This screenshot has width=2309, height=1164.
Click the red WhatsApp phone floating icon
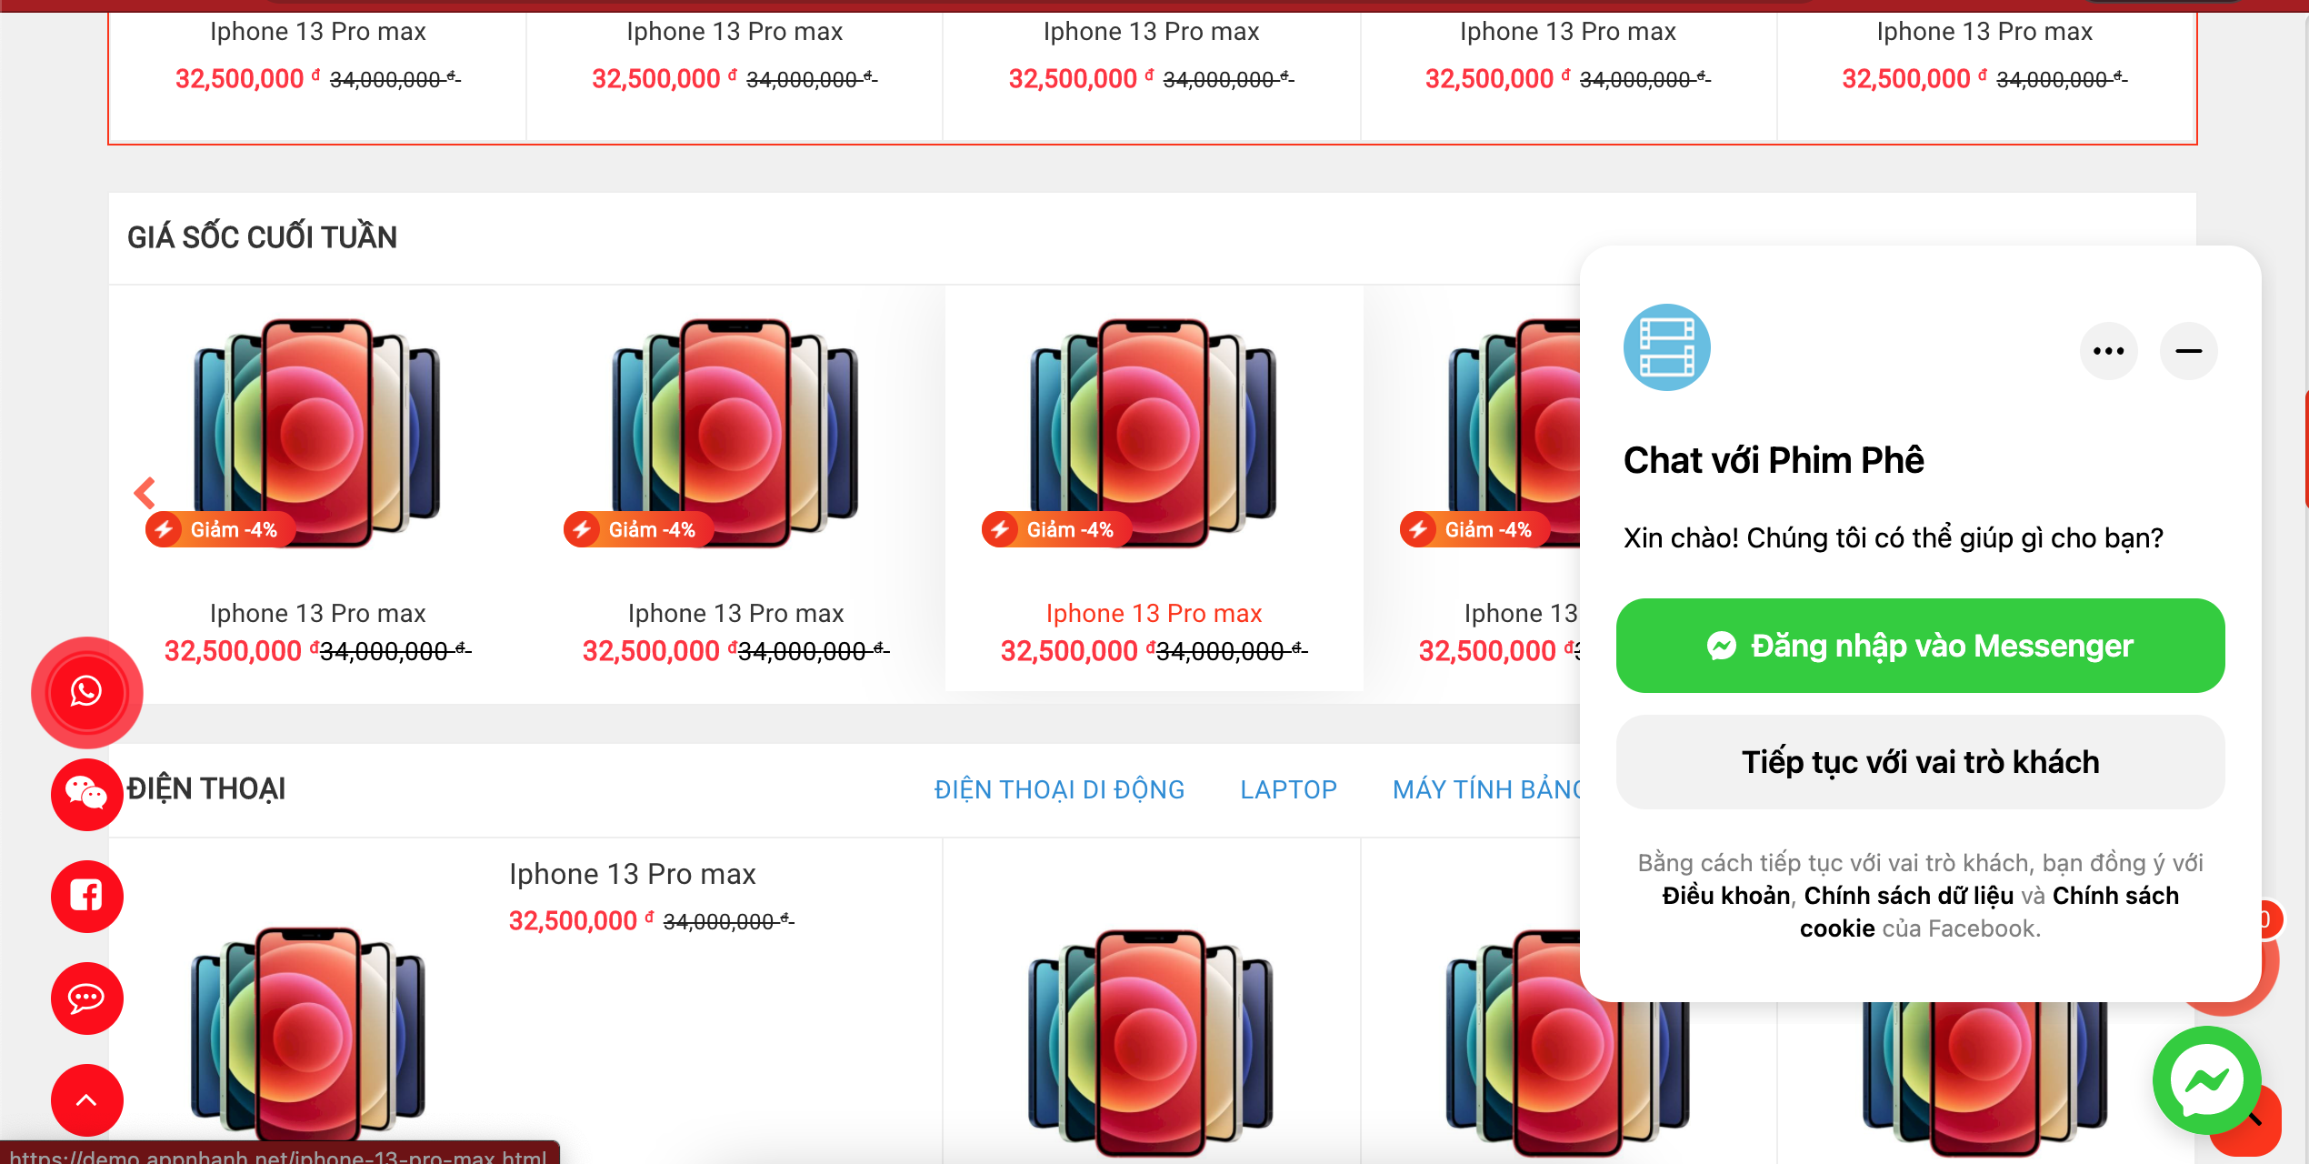pos(87,692)
